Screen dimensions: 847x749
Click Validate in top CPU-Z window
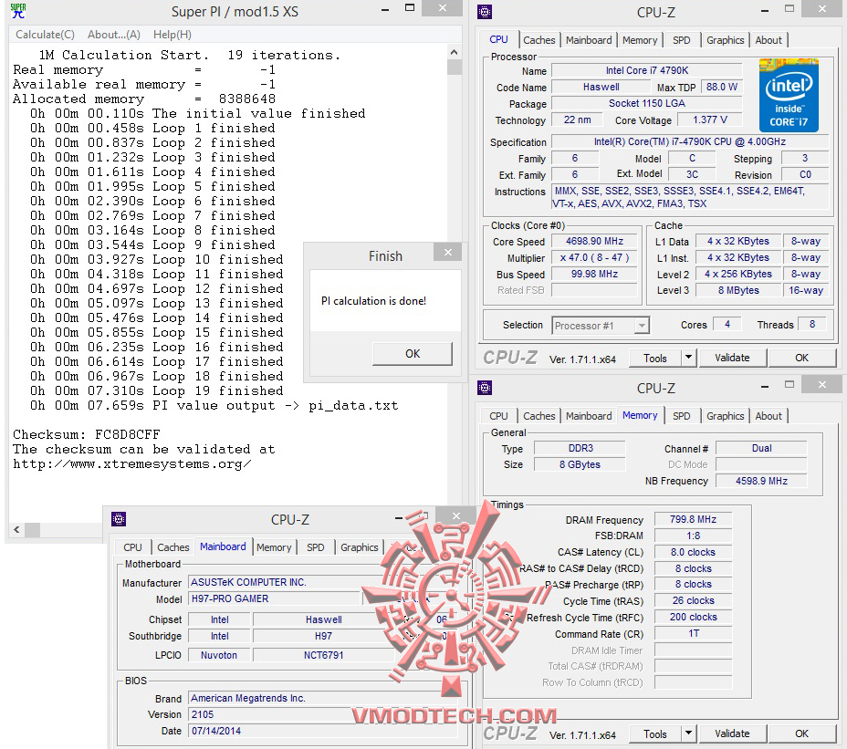pyautogui.click(x=732, y=358)
